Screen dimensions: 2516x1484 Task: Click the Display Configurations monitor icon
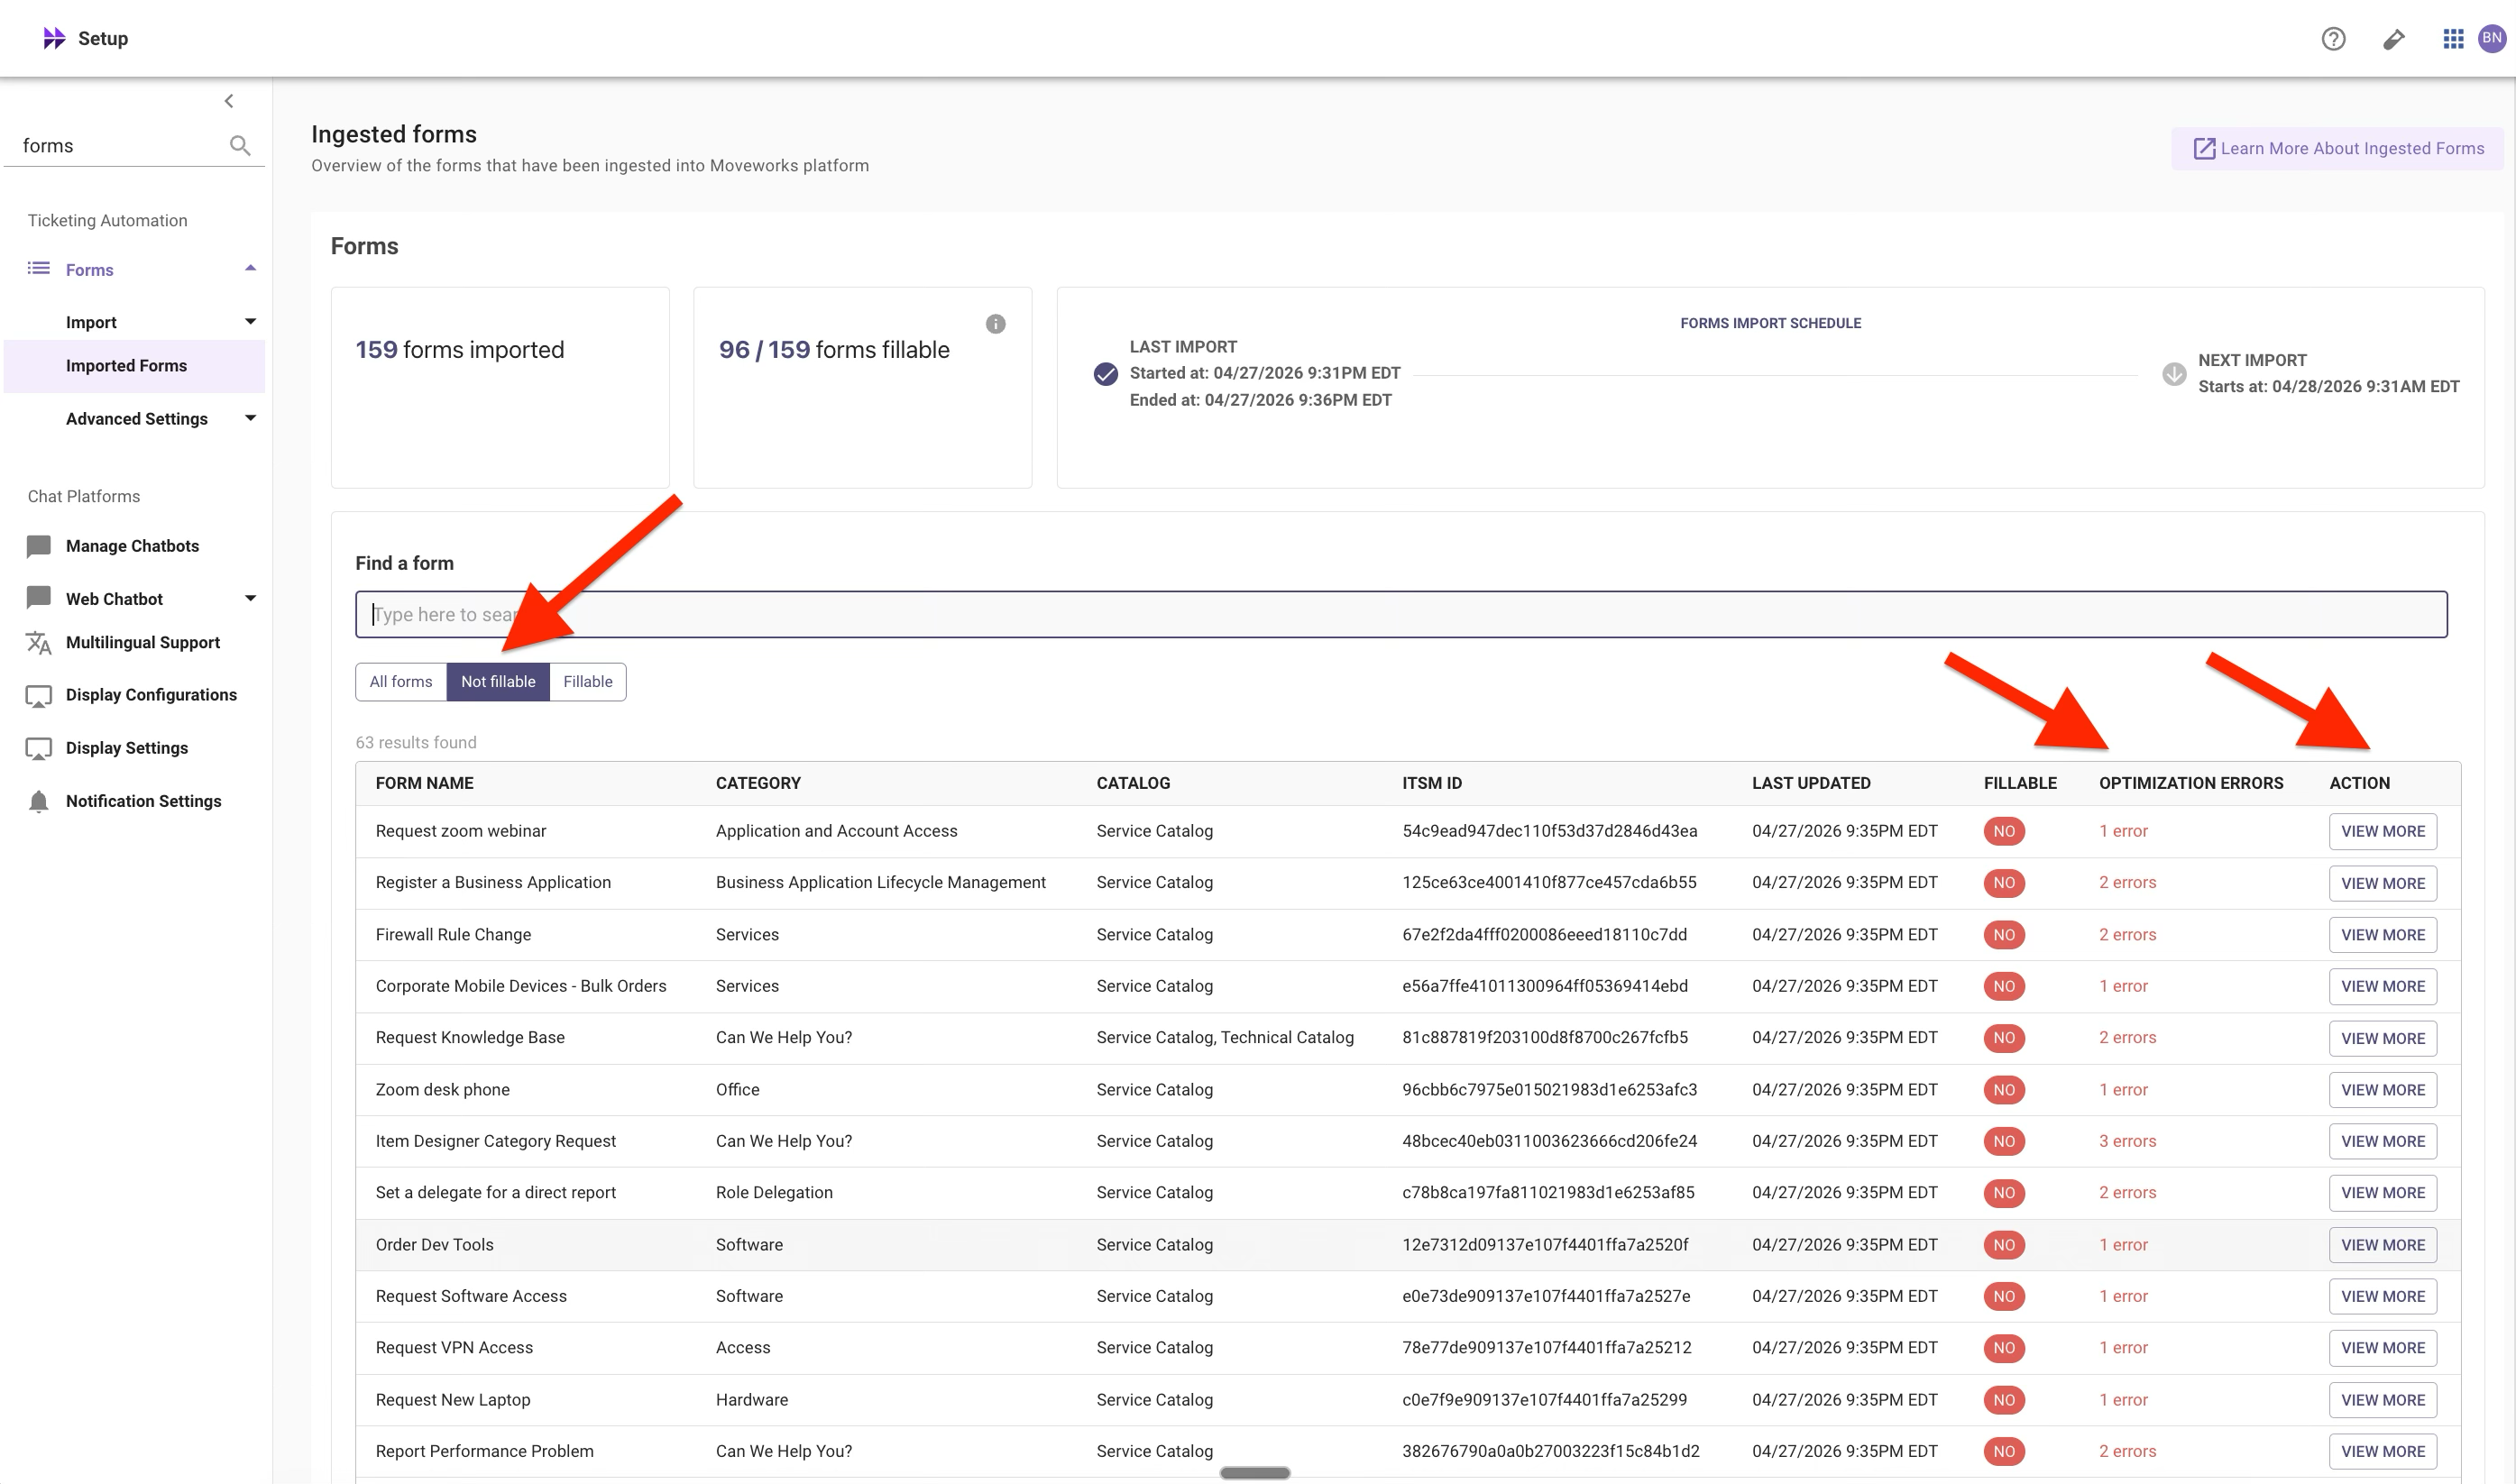(39, 696)
